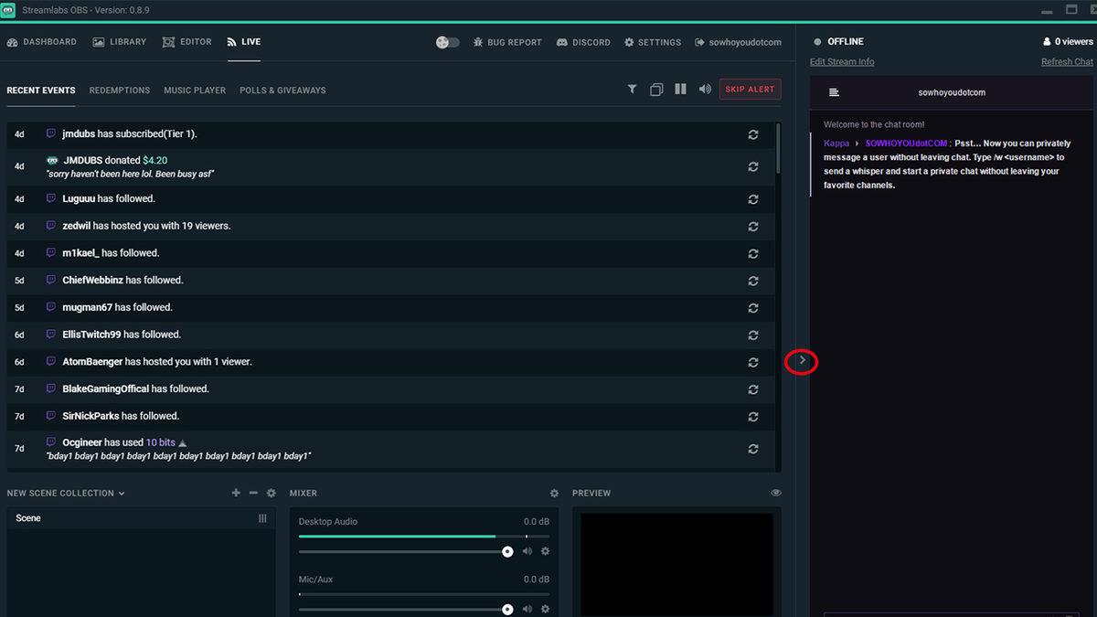The image size is (1097, 617).
Task: Mute the Desktop Audio channel
Action: tap(528, 551)
